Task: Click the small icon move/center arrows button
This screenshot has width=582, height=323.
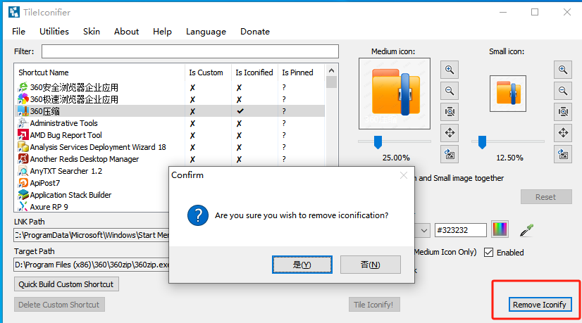Action: [x=562, y=132]
